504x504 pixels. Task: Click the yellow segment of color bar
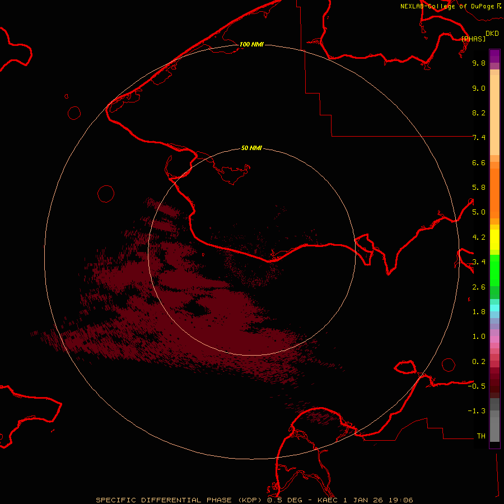click(x=494, y=240)
